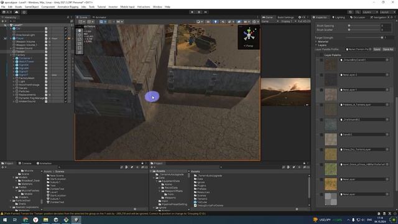Click the undo history icon near Layers
398x224 pixels.
click(350, 12)
